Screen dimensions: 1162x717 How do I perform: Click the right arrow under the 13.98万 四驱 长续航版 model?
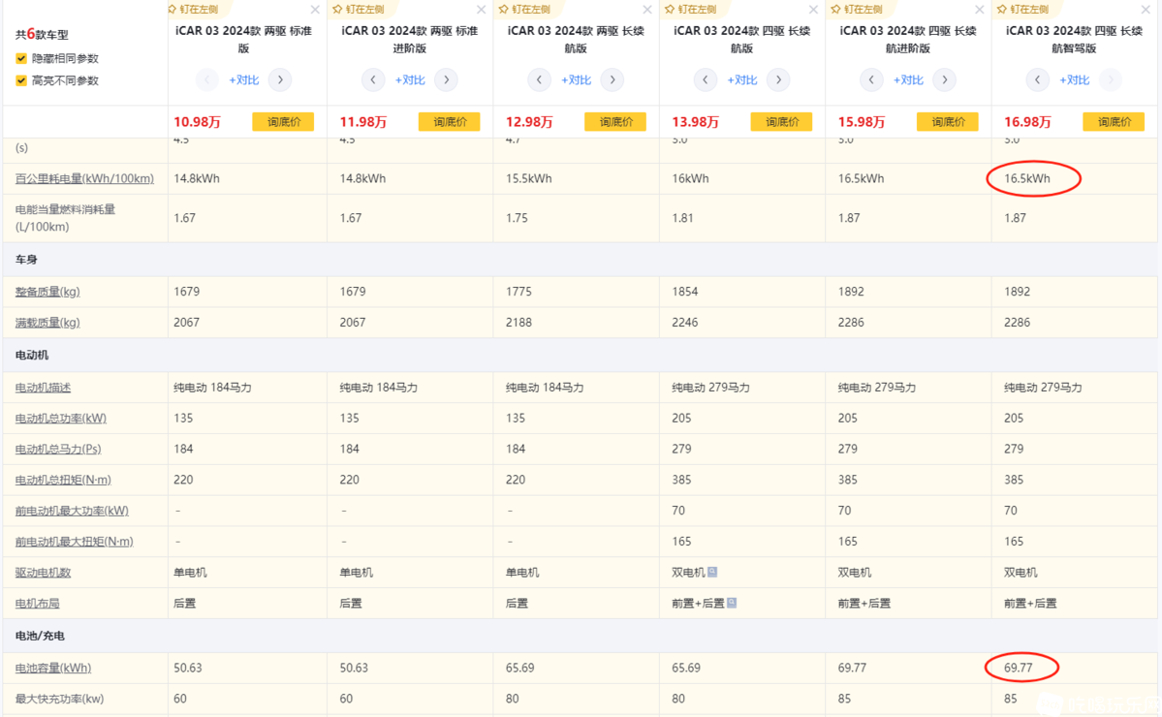pyautogui.click(x=778, y=80)
